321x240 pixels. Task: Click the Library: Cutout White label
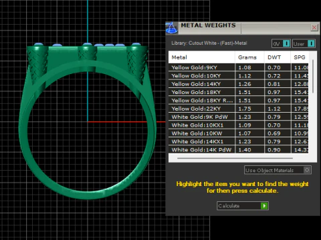coord(209,43)
